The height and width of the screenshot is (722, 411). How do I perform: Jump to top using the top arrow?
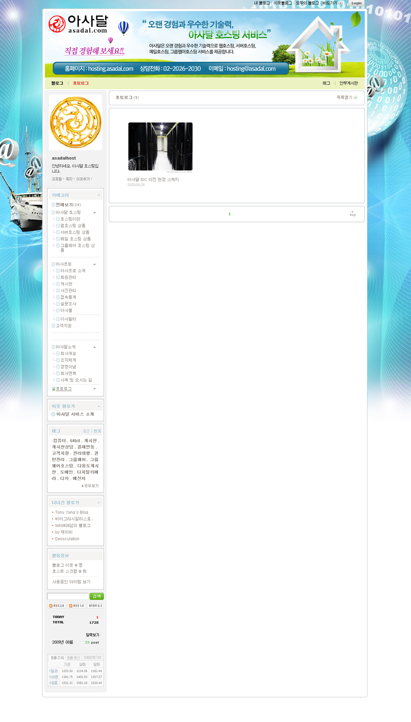tap(353, 213)
